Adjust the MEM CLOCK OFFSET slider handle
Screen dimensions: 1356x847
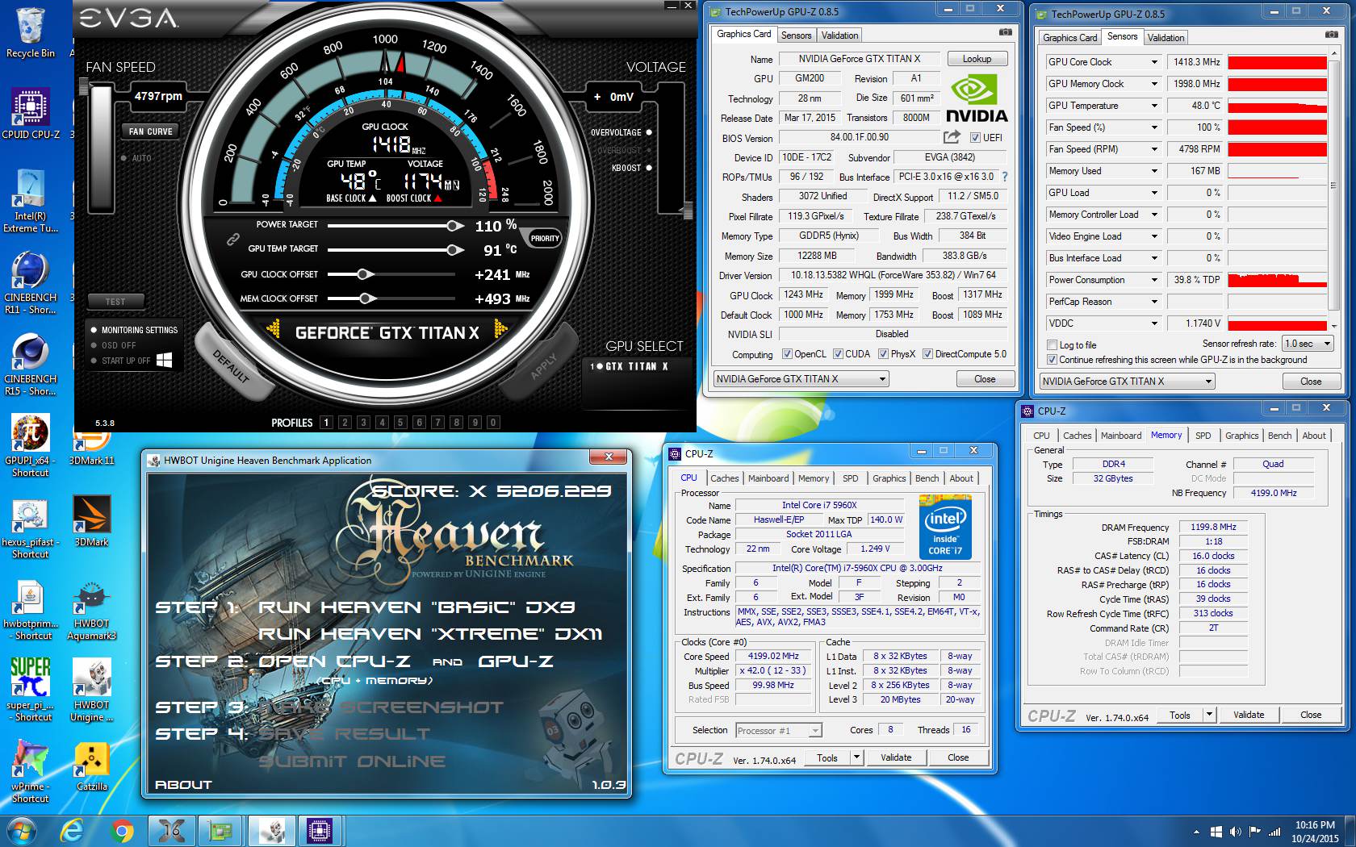coord(368,298)
